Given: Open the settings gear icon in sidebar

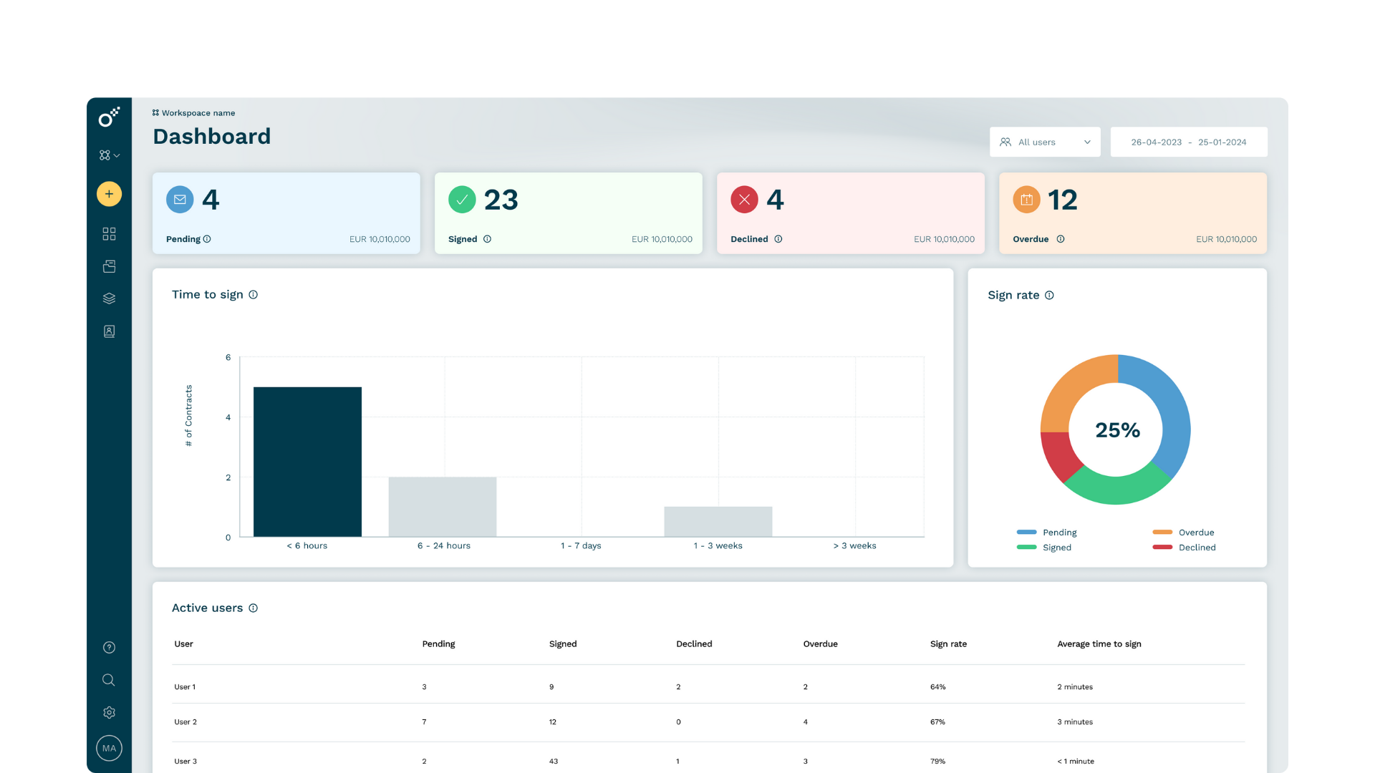Looking at the screenshot, I should click(x=109, y=713).
